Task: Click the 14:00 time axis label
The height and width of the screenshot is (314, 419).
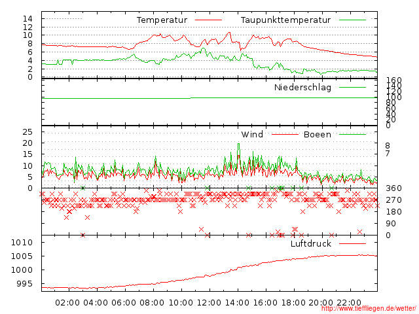Action: point(237,303)
